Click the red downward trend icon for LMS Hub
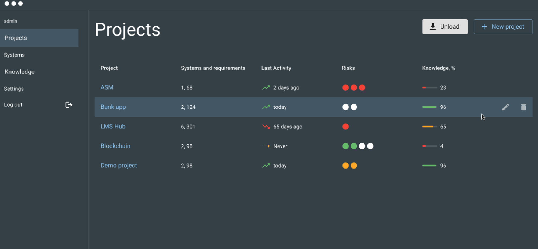538x249 pixels. click(x=266, y=127)
